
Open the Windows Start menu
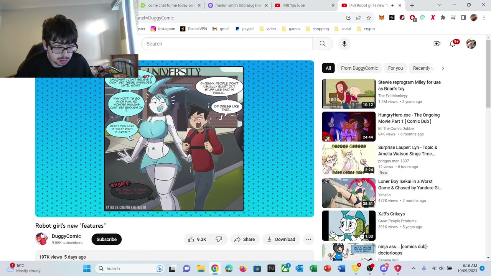pyautogui.click(x=87, y=268)
